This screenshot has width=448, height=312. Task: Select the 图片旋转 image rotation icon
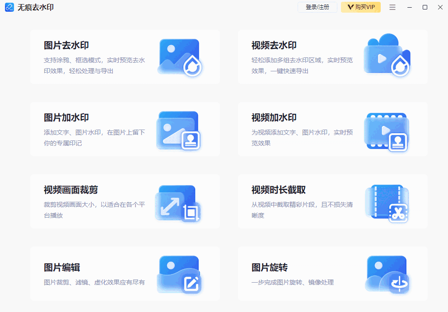point(387,274)
